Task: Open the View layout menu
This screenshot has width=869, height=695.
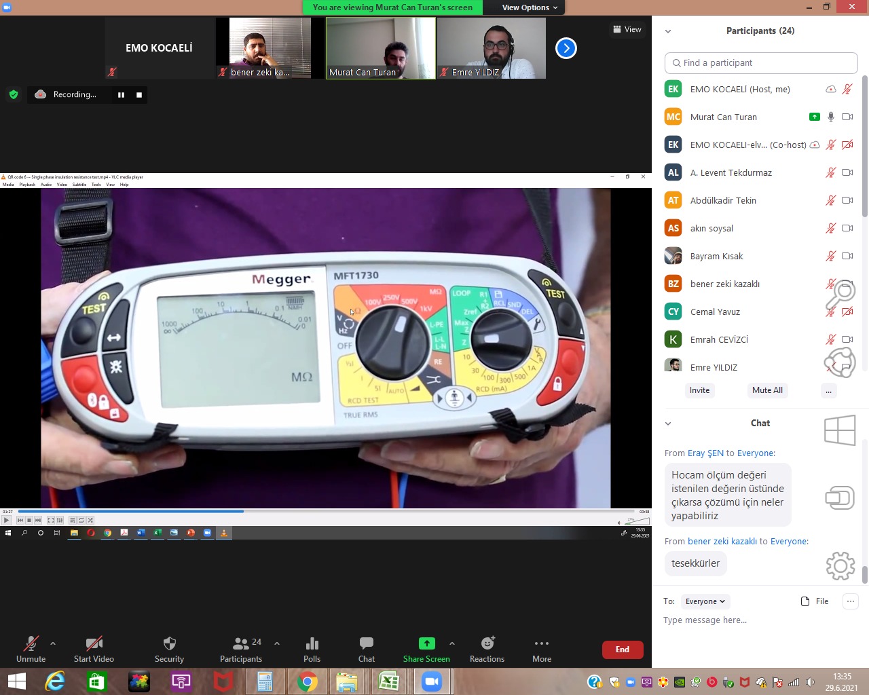Action: click(x=627, y=29)
